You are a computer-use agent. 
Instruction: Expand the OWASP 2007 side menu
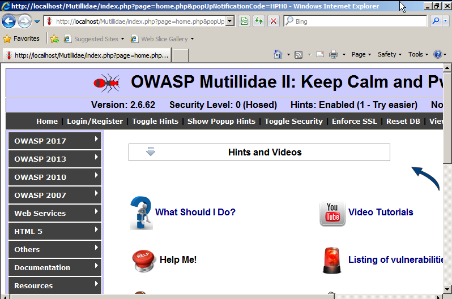(x=55, y=195)
